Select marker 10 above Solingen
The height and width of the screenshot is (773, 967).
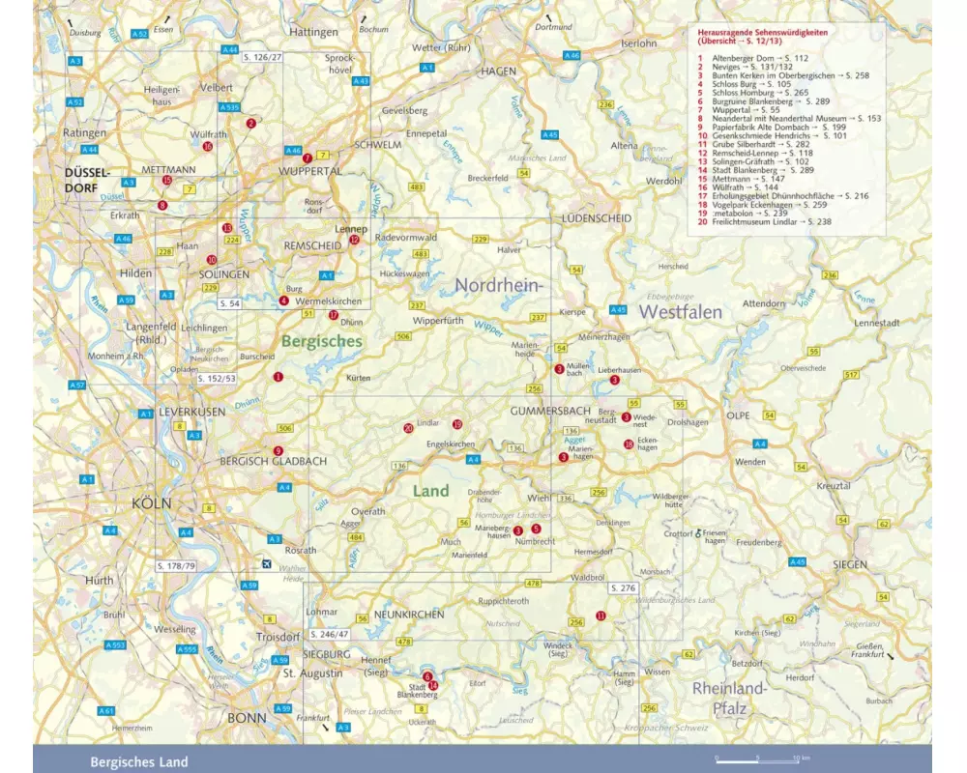[212, 260]
